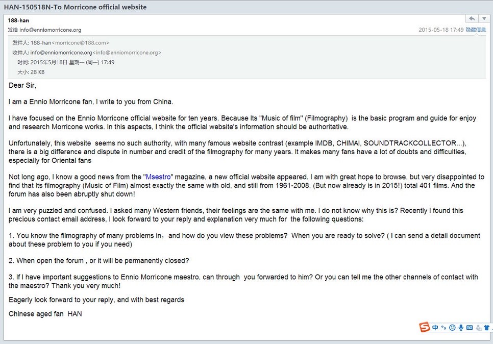Viewport: 493px width, 344px height.
Task: Click the 隐藏信息 hide details link
Action: point(476,30)
